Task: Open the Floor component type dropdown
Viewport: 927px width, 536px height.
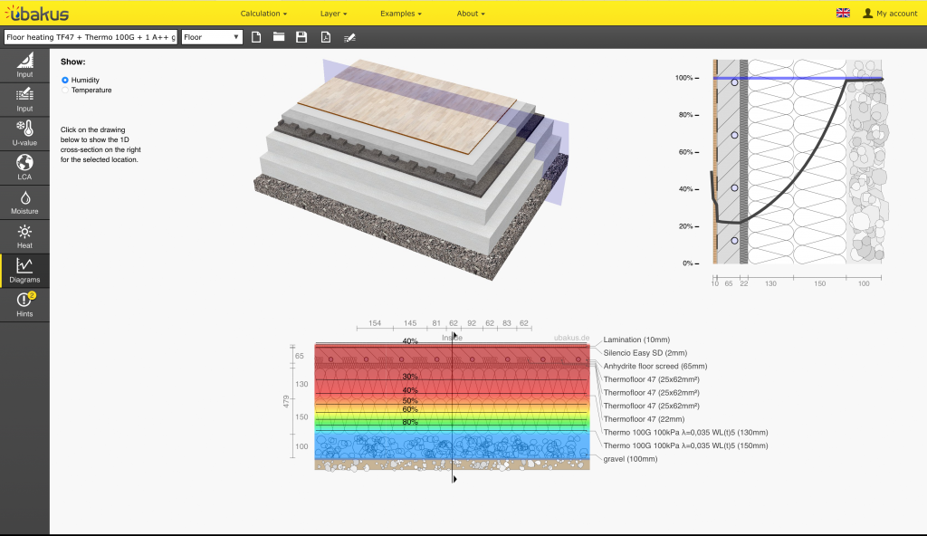Action: coord(212,37)
